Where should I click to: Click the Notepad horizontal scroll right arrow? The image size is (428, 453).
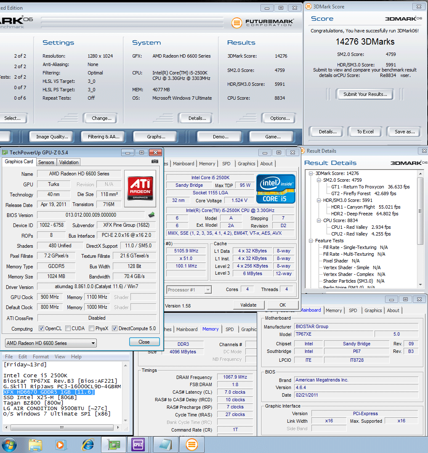point(118,427)
